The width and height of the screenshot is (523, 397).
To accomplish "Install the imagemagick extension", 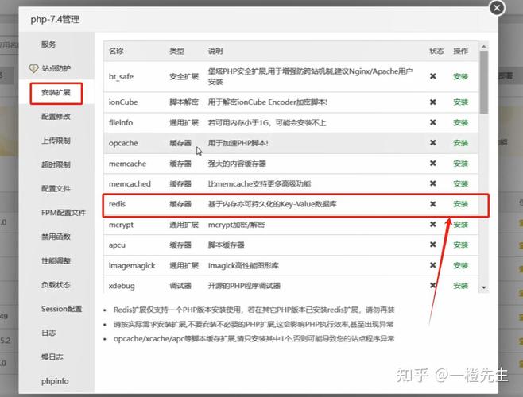I will [461, 266].
